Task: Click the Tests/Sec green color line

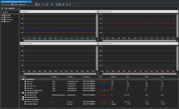Action: [104, 84]
